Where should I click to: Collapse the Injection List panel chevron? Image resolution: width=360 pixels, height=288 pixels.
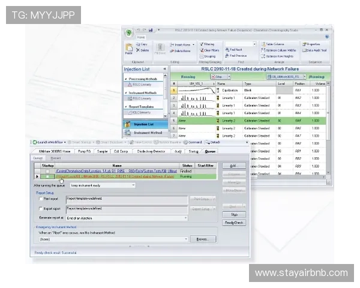(164, 69)
